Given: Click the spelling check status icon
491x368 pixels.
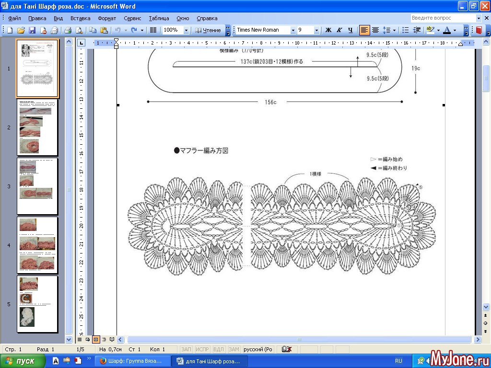Looking at the screenshot, I should [x=287, y=349].
